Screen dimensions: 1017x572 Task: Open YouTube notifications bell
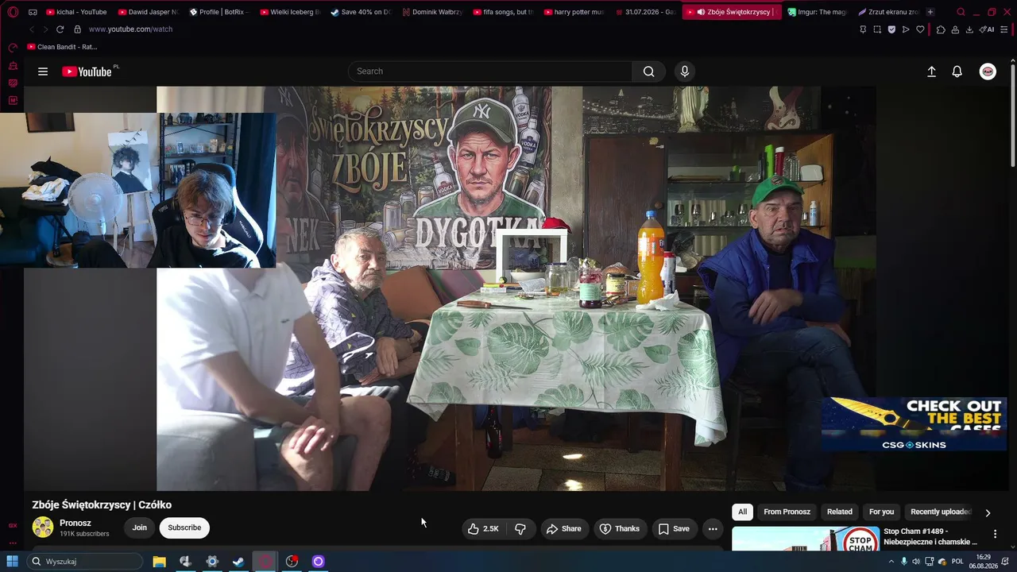point(957,71)
